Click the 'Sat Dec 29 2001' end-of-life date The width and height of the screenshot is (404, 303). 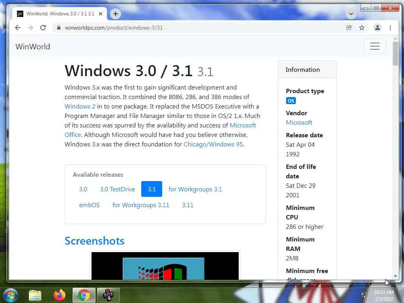click(301, 191)
